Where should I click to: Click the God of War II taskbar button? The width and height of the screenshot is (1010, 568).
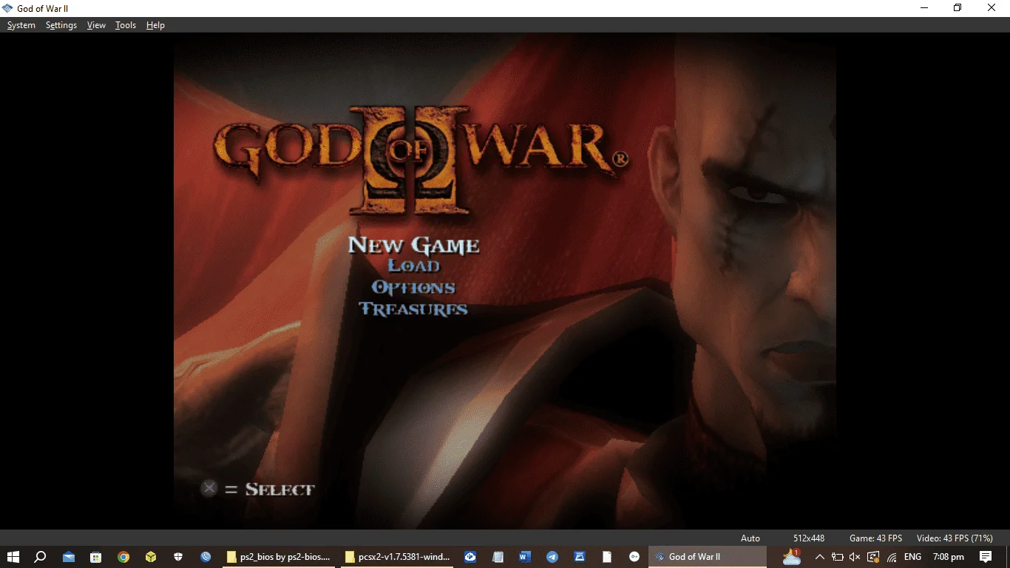pyautogui.click(x=708, y=557)
